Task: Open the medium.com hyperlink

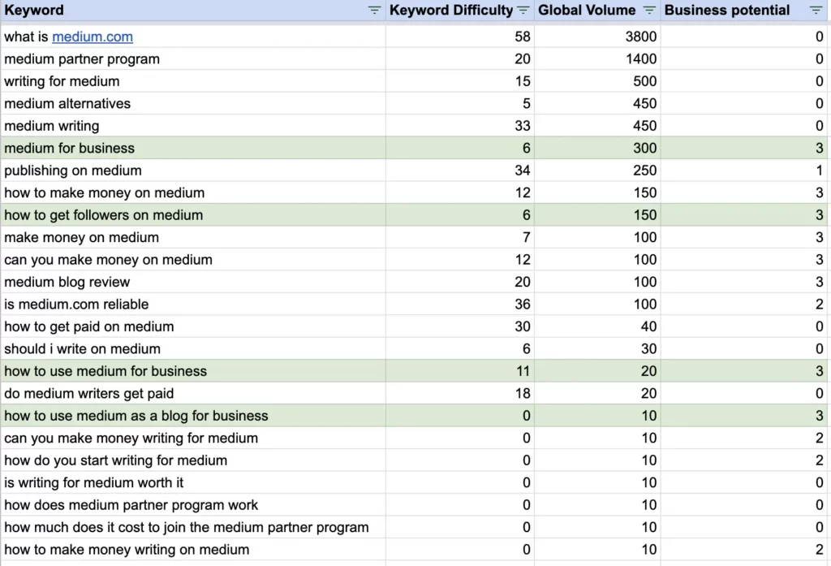Action: point(92,37)
